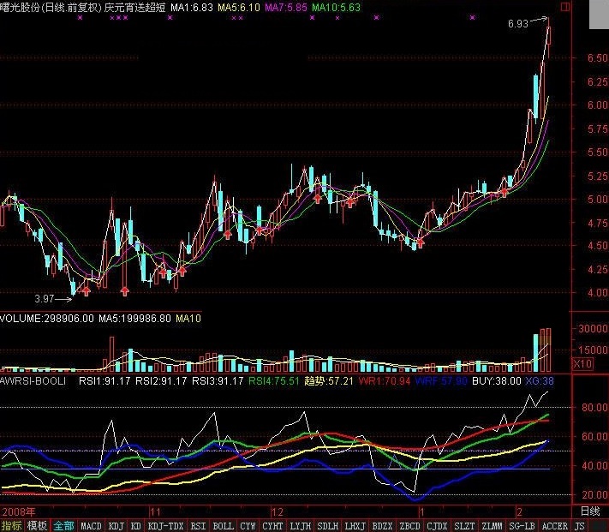This screenshot has height=532, width=609.
Task: Click the 15000 volume axis label
Action: click(593, 350)
